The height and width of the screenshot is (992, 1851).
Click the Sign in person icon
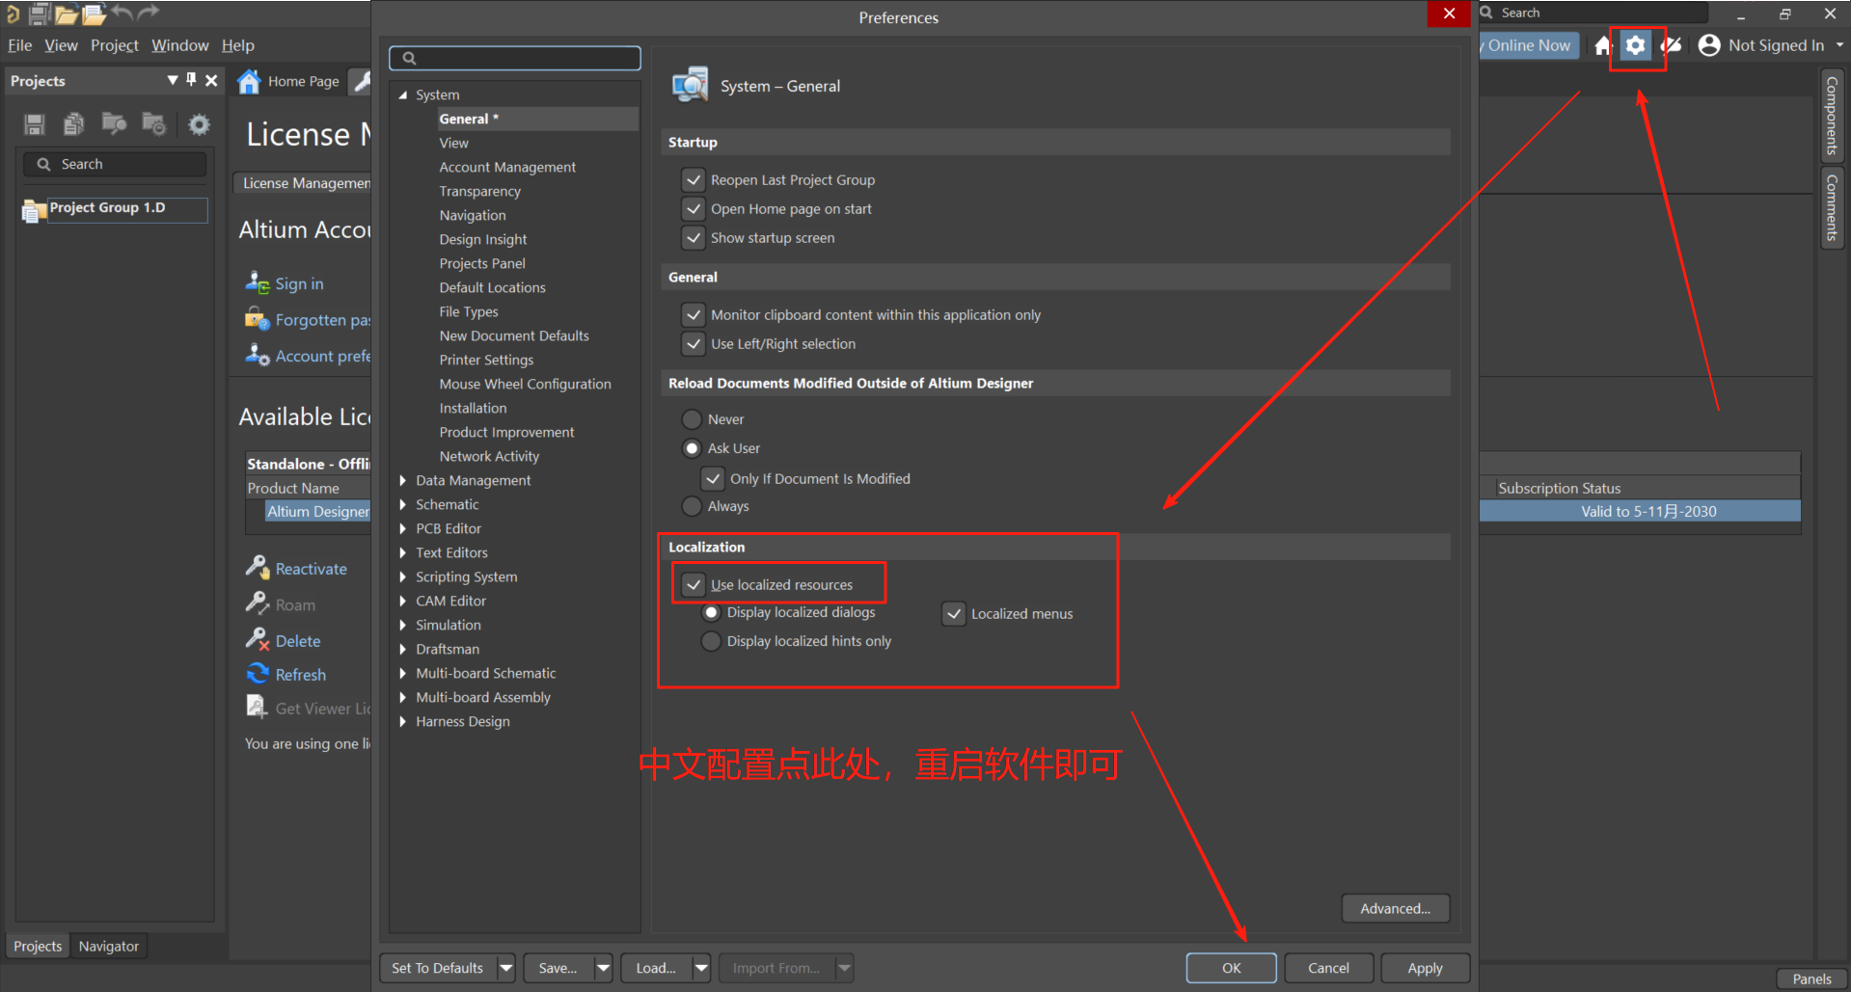tap(257, 282)
